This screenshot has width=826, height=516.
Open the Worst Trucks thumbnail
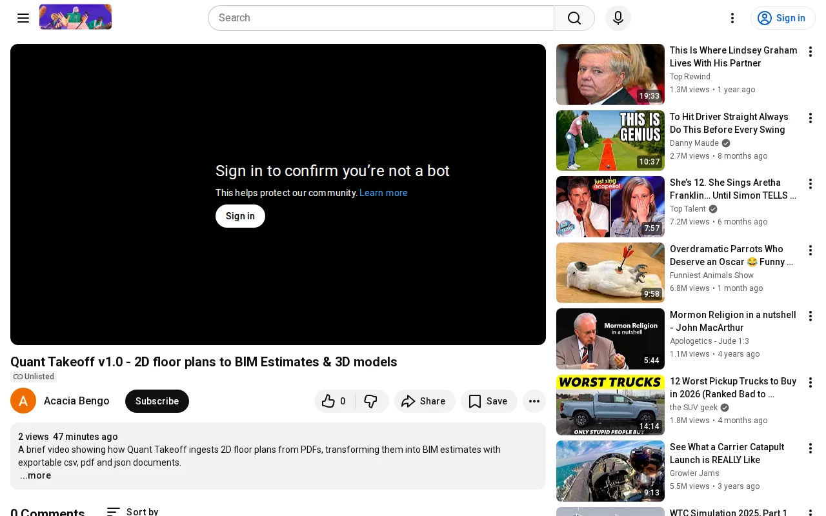pyautogui.click(x=610, y=405)
